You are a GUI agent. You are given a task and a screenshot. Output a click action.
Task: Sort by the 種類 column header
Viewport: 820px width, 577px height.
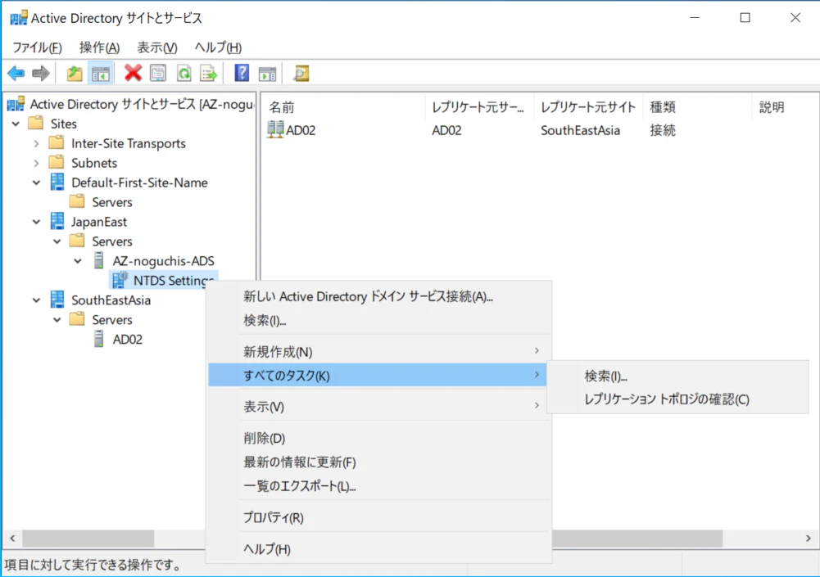point(697,107)
